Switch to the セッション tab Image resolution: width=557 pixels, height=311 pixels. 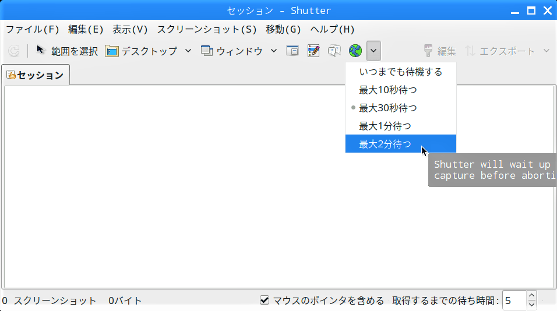36,75
